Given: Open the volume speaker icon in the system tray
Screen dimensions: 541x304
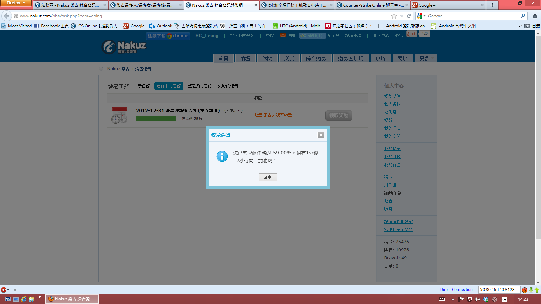Looking at the screenshot, I should [x=477, y=299].
